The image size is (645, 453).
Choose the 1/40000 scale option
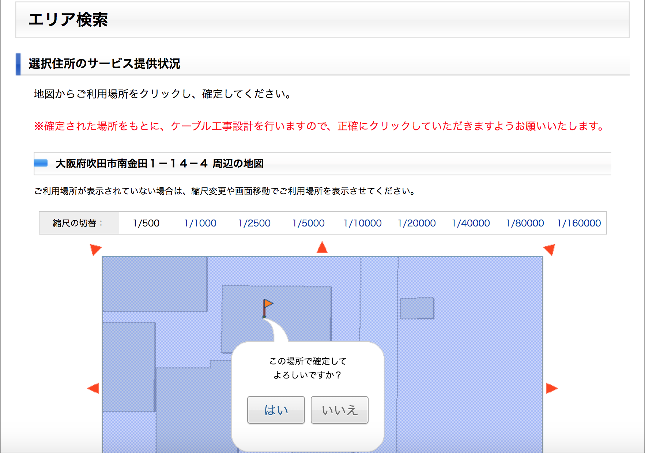471,223
